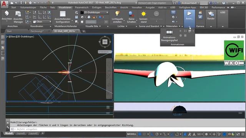Add a new drawing tab with plus
Image resolution: width=246 pixels, height=138 pixels.
tap(84, 31)
